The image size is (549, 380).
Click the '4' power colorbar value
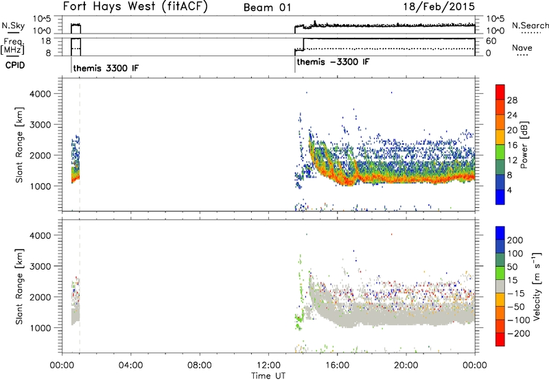509,190
